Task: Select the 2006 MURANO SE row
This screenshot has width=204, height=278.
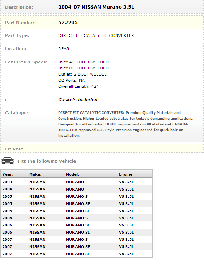Action: (x=77, y=225)
